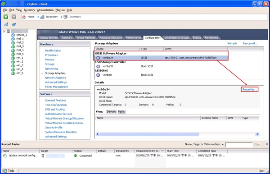This screenshot has height=174, width=270.
Task: Click the Update network config task icon
Action: coord(5,156)
